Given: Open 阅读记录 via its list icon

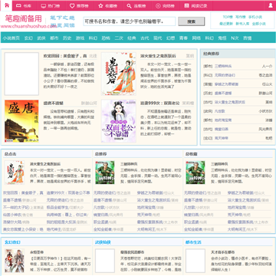Looking at the screenshot, I should pos(187,6).
